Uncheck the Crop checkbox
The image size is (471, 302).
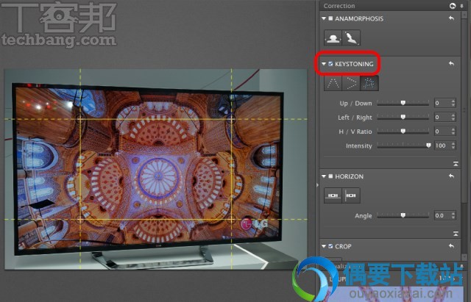coord(330,246)
